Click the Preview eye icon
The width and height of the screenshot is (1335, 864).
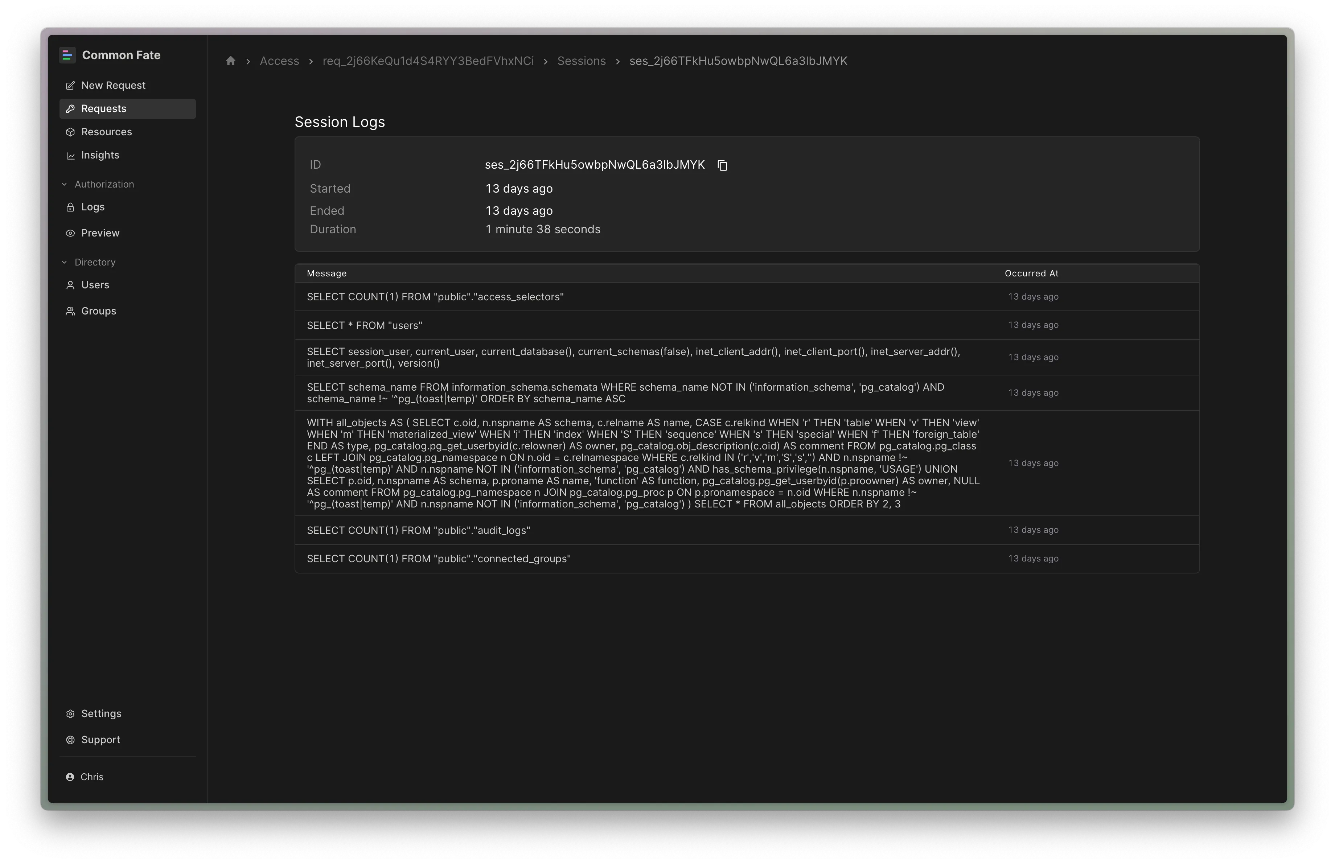point(70,233)
